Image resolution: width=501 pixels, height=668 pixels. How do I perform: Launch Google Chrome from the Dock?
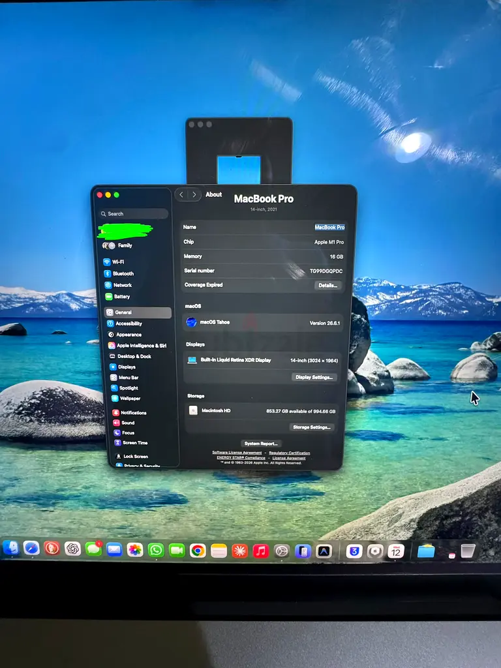point(198,551)
